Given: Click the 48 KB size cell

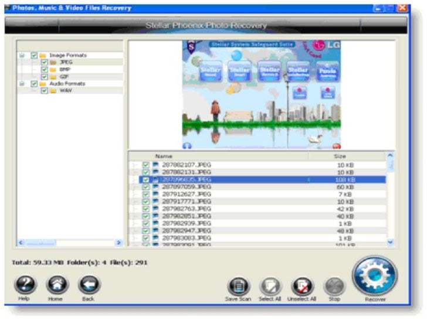Looking at the screenshot, I should coord(345,231).
